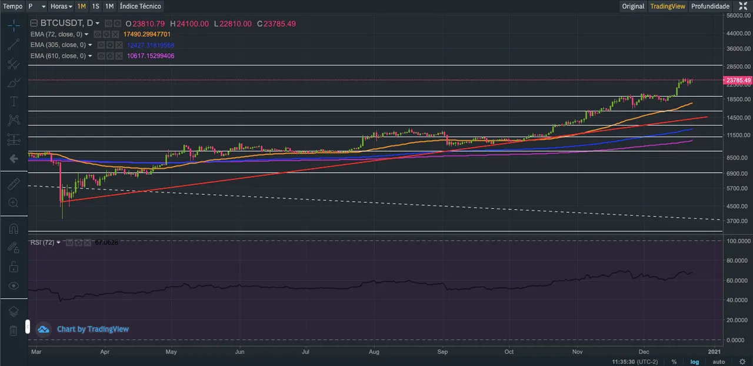Open the chart patterns tool
The width and height of the screenshot is (753, 366).
[14, 120]
